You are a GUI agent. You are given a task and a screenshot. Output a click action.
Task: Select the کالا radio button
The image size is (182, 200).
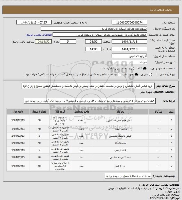144,68
